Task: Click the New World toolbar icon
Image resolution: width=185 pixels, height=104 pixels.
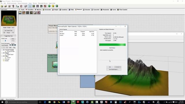Action: 2,6
